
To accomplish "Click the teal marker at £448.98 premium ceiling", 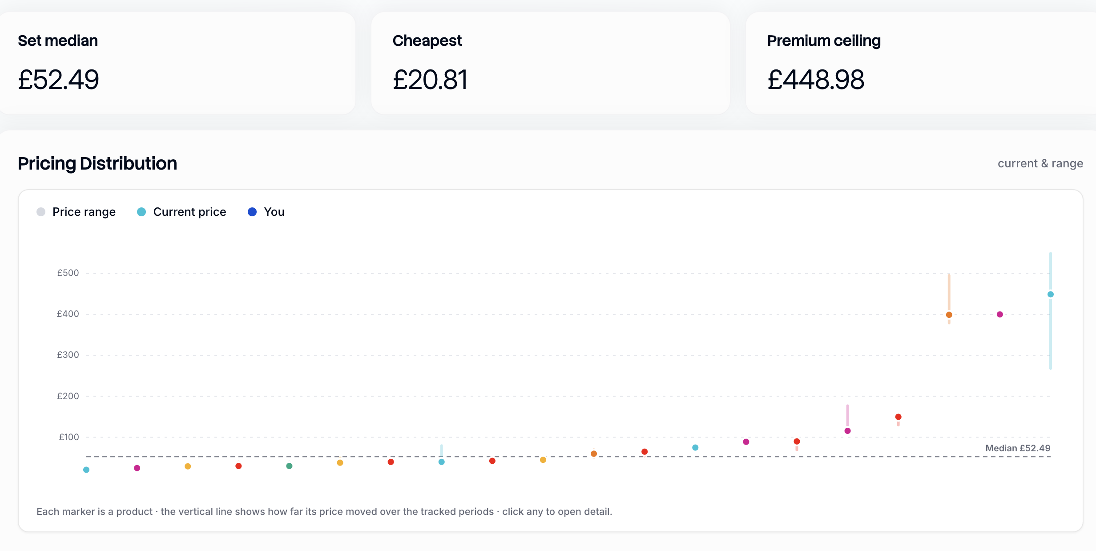I will [x=1050, y=294].
